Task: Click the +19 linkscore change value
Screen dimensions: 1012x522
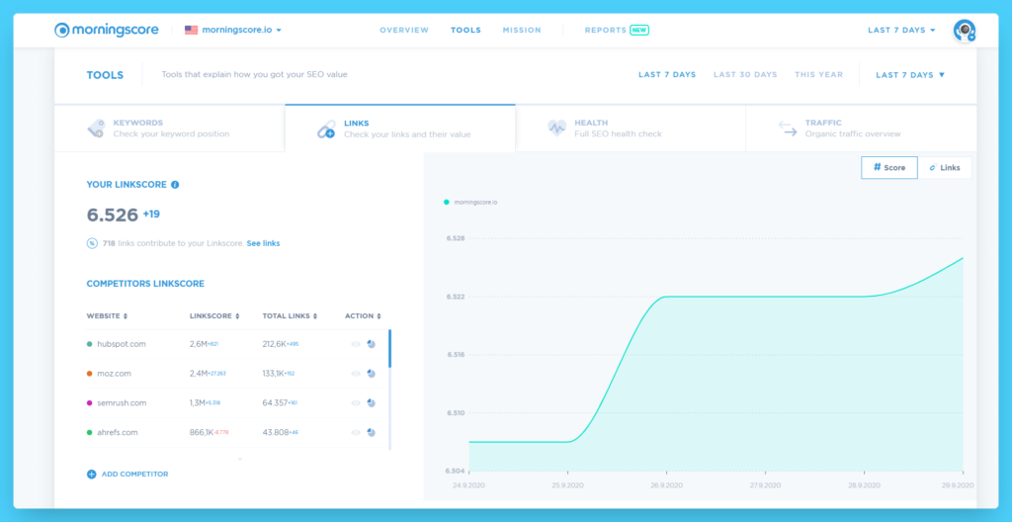Action: [151, 214]
